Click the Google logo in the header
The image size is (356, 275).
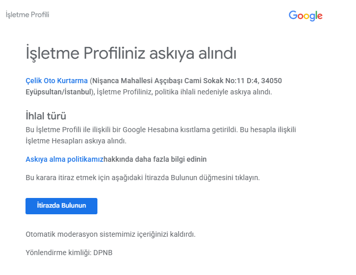(306, 16)
